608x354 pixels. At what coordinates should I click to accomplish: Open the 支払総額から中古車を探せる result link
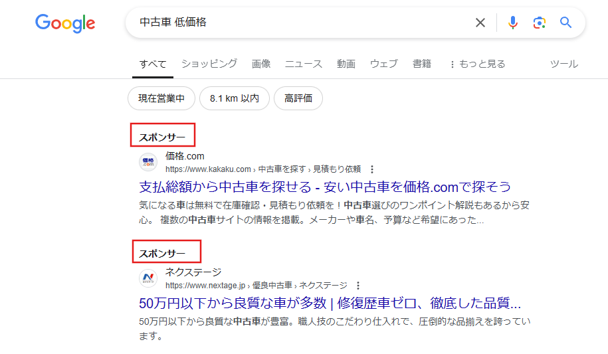coord(325,187)
